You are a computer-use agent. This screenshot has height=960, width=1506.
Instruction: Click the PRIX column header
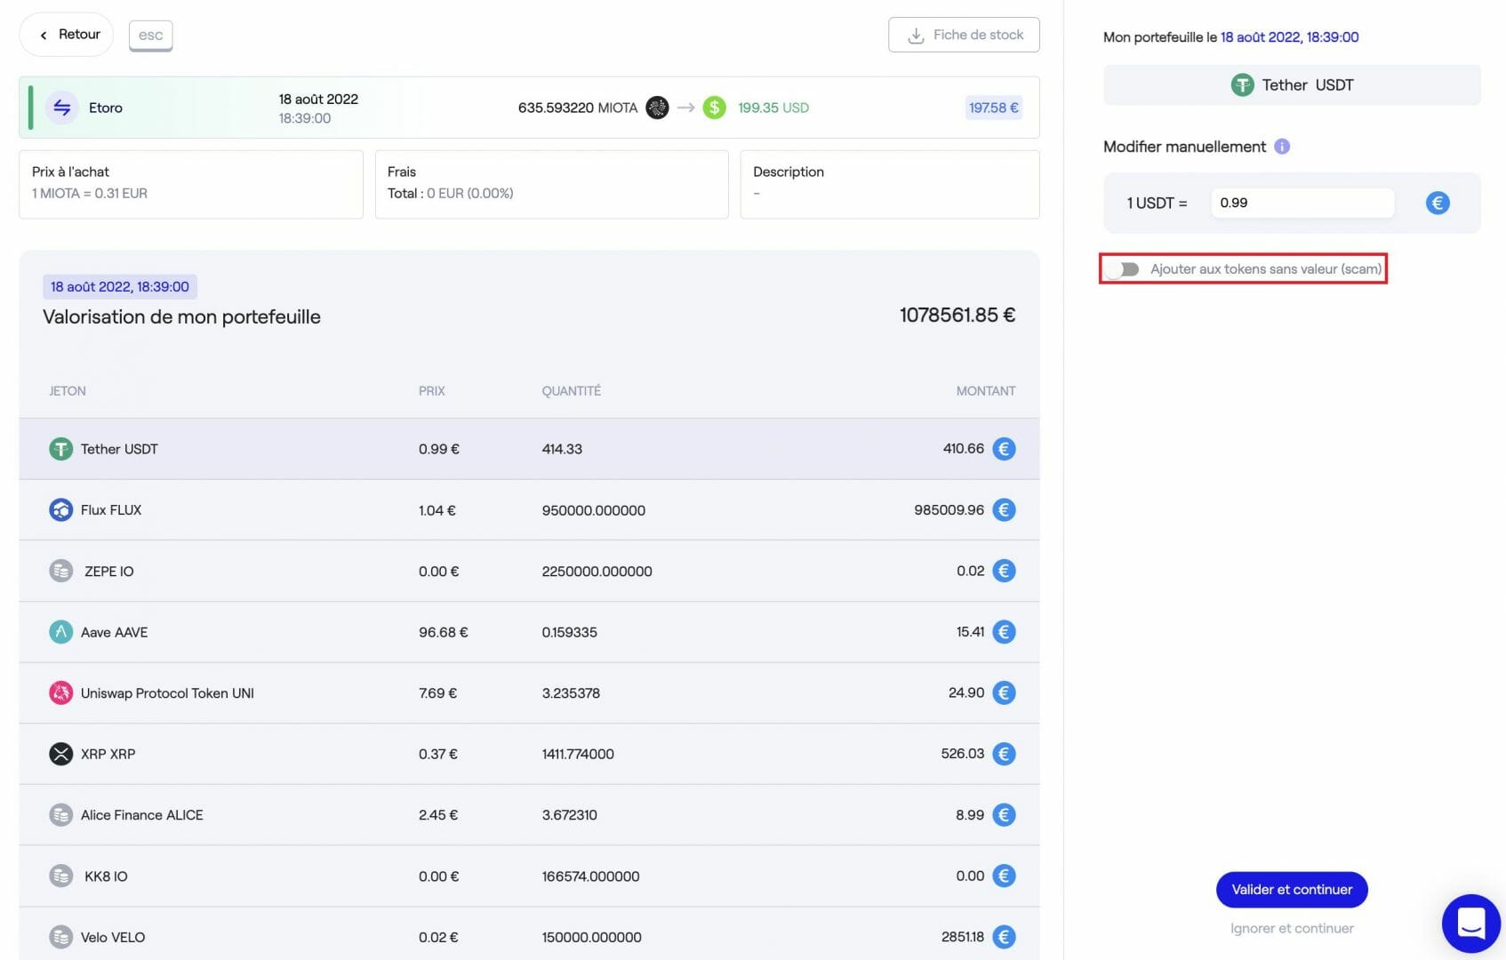pos(432,391)
